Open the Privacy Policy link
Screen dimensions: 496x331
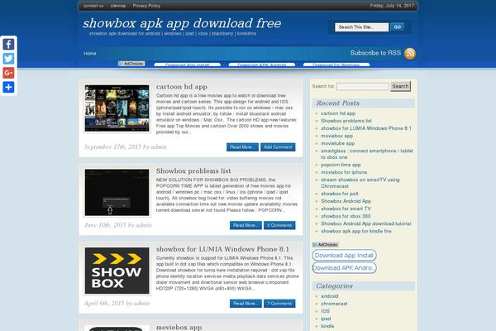146,6
